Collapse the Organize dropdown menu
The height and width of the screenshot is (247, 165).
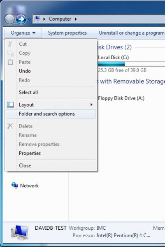23,33
